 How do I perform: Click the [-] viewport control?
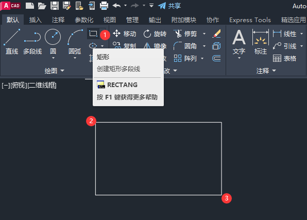click(5, 86)
